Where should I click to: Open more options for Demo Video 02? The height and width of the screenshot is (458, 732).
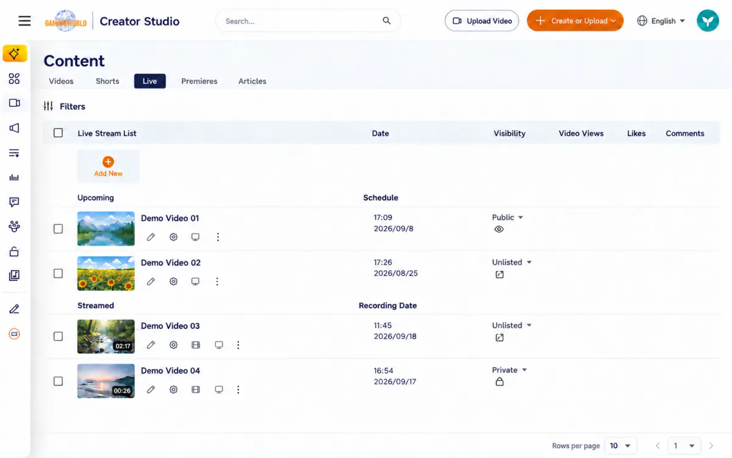tap(218, 281)
